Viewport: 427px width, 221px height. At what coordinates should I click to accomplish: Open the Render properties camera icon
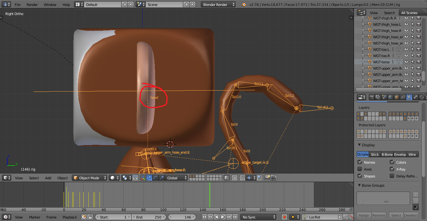pyautogui.click(x=372, y=97)
